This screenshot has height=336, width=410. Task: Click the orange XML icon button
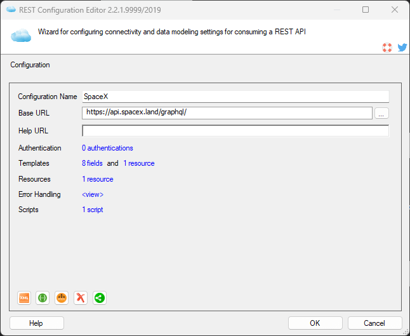[24, 298]
